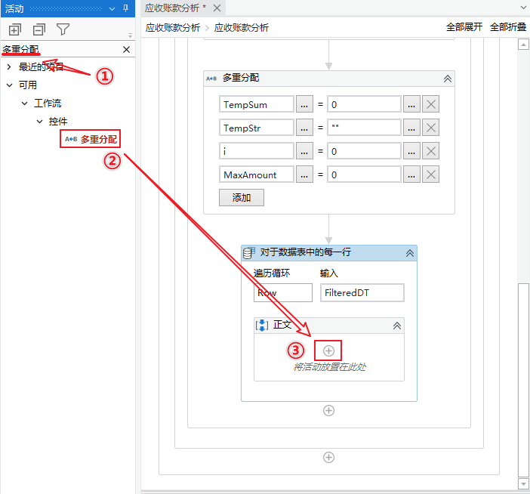
Task: Collapse the 控件 tree node
Action: (x=39, y=122)
